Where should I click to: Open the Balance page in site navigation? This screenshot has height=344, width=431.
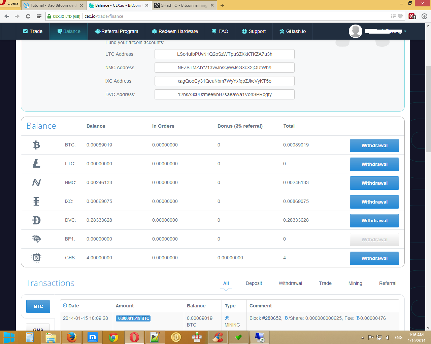pyautogui.click(x=69, y=31)
